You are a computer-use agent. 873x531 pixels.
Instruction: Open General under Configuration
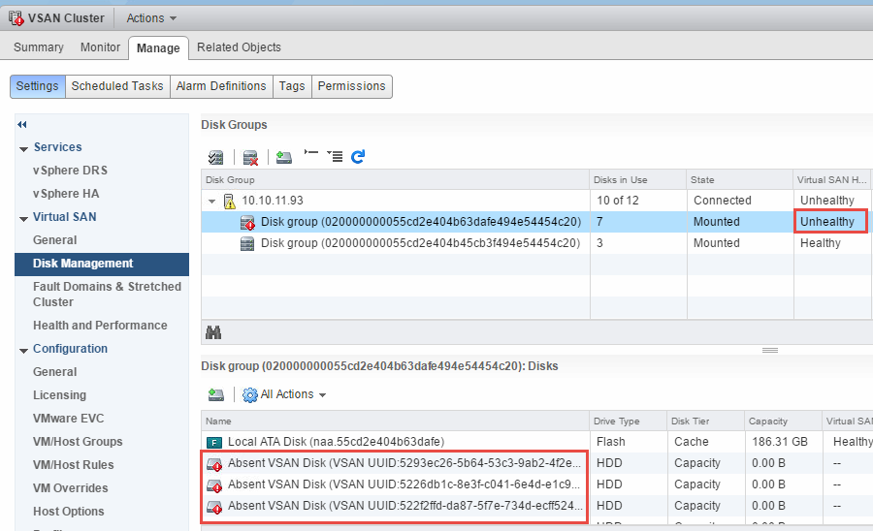(54, 372)
